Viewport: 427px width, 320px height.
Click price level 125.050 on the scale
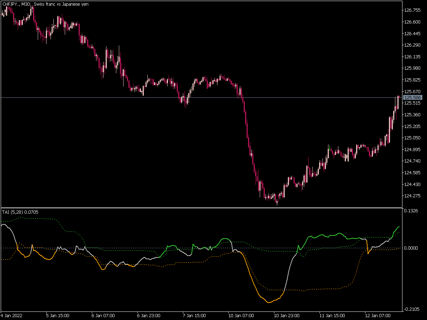(413, 138)
